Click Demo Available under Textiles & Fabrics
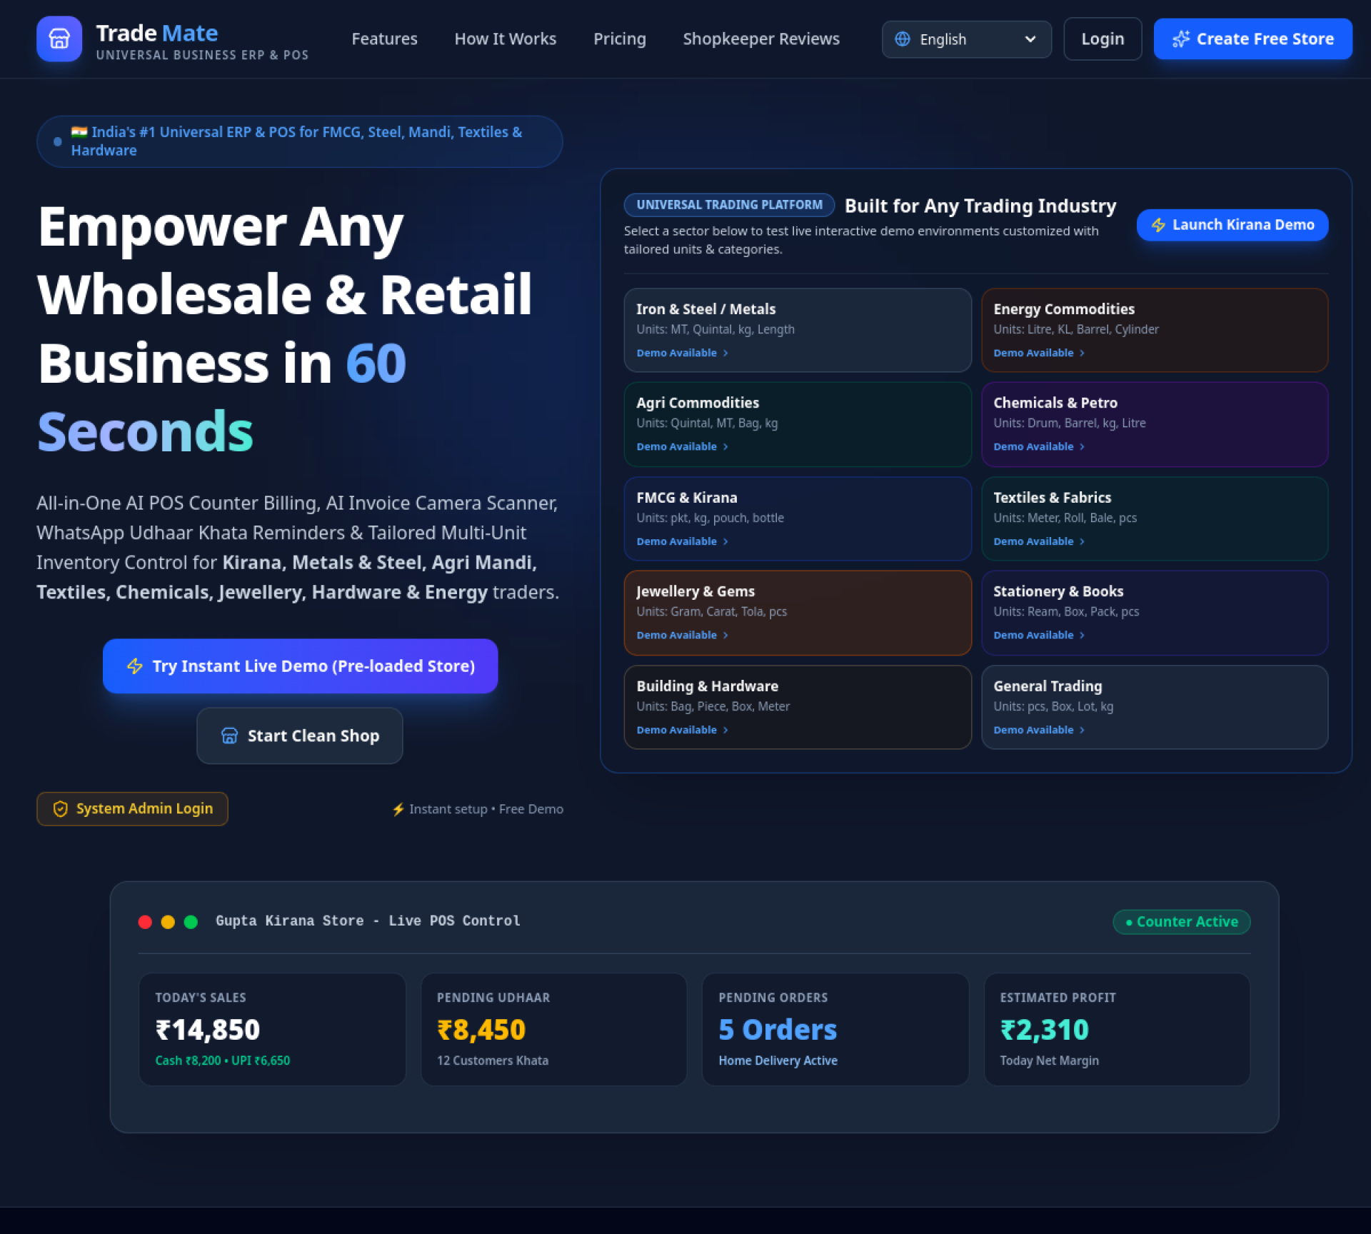The width and height of the screenshot is (1371, 1234). (x=1039, y=541)
